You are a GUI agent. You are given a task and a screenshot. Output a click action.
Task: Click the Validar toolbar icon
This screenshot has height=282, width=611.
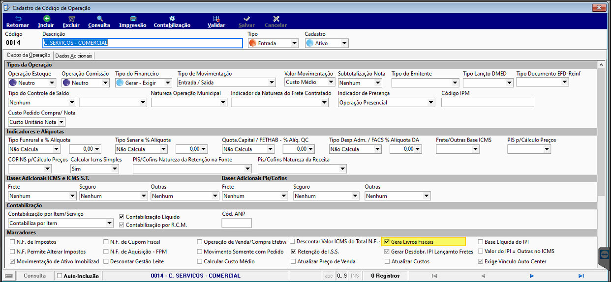(x=216, y=19)
